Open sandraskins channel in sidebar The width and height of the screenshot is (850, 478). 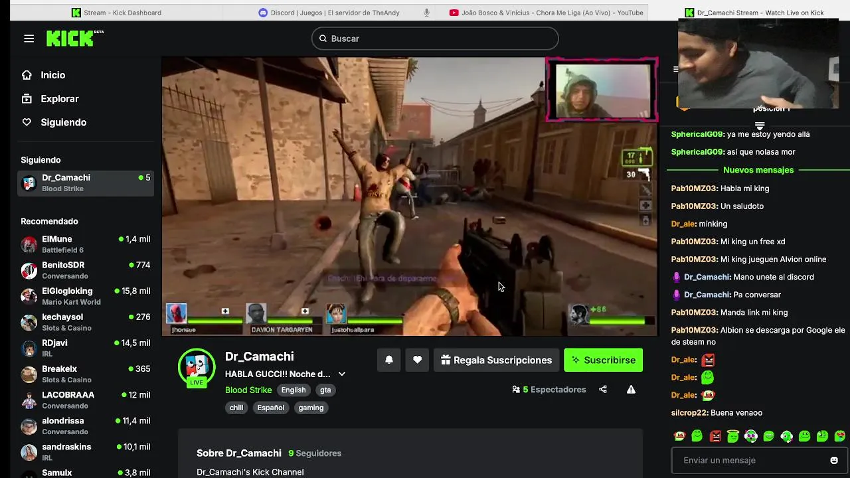[86, 452]
